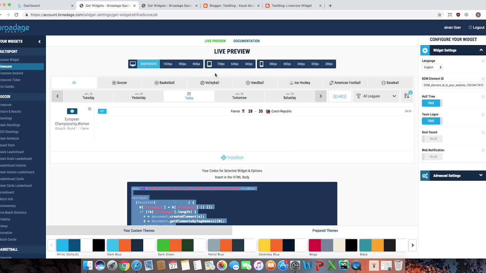
Task: Select the mobile phone device icon
Action: point(261,64)
